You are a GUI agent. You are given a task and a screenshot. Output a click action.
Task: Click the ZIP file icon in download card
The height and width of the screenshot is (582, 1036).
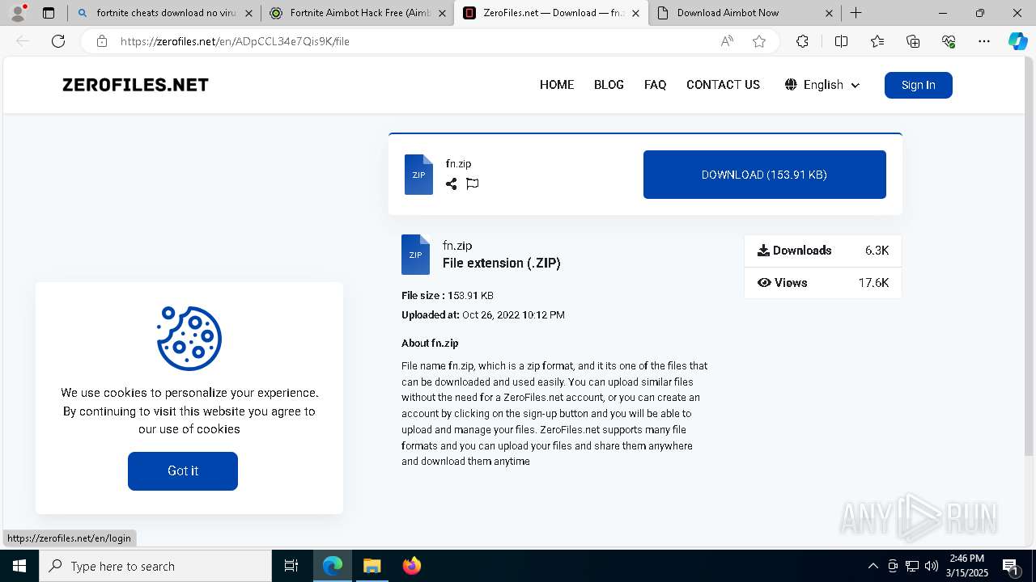[x=418, y=175]
